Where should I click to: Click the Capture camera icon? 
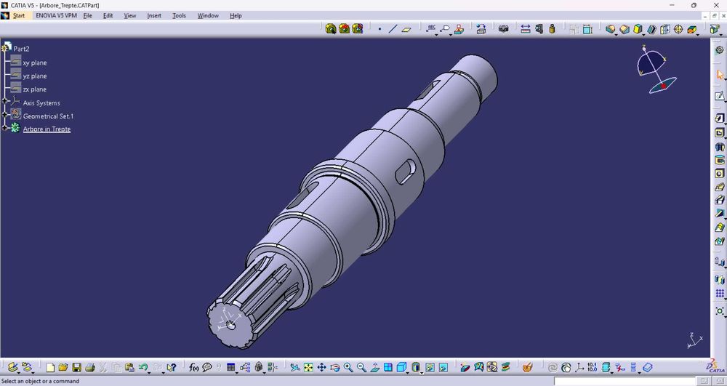click(504, 29)
